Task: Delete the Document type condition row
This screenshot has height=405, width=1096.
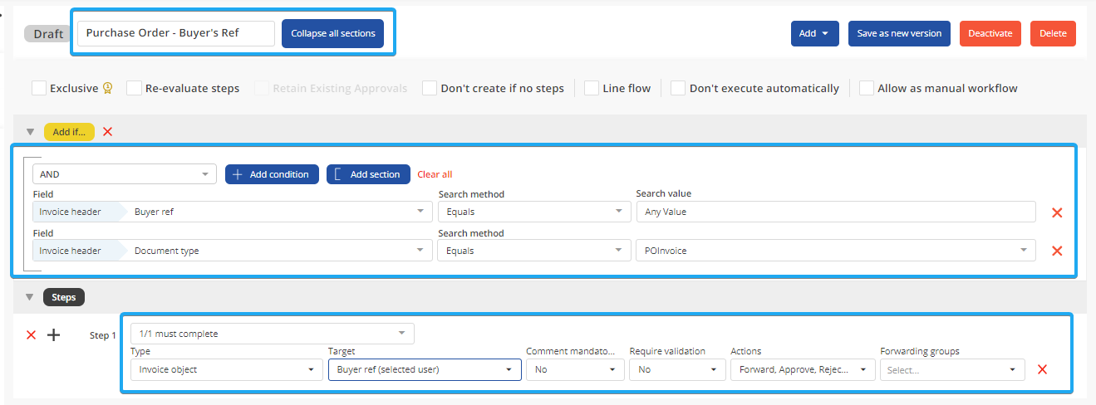Action: [x=1057, y=251]
